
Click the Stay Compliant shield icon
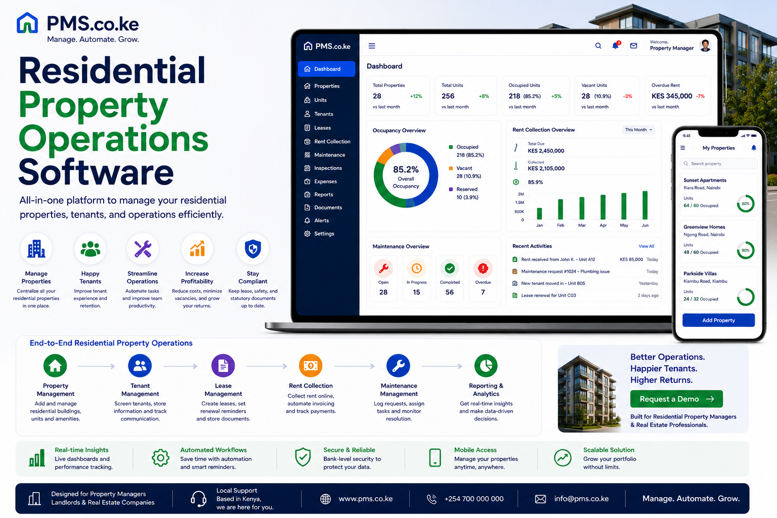253,249
